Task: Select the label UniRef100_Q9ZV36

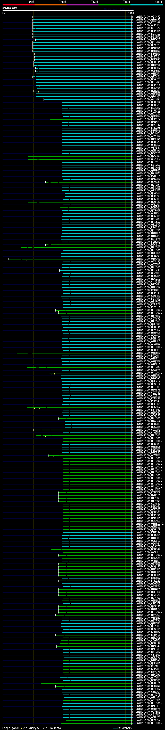Action: 148,76
